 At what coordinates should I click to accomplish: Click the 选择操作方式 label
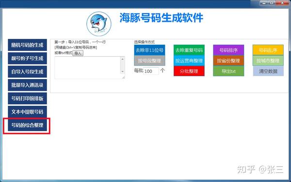[x=144, y=42]
